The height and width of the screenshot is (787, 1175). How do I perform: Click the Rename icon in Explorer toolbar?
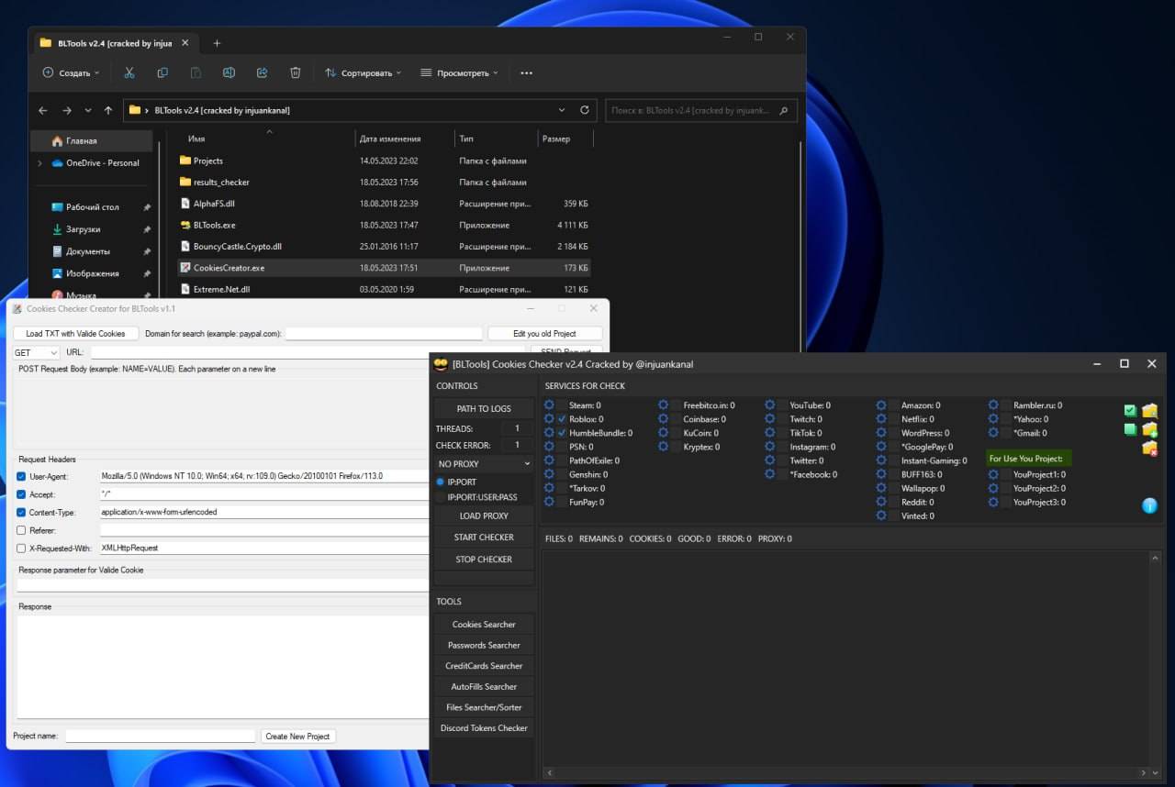229,72
